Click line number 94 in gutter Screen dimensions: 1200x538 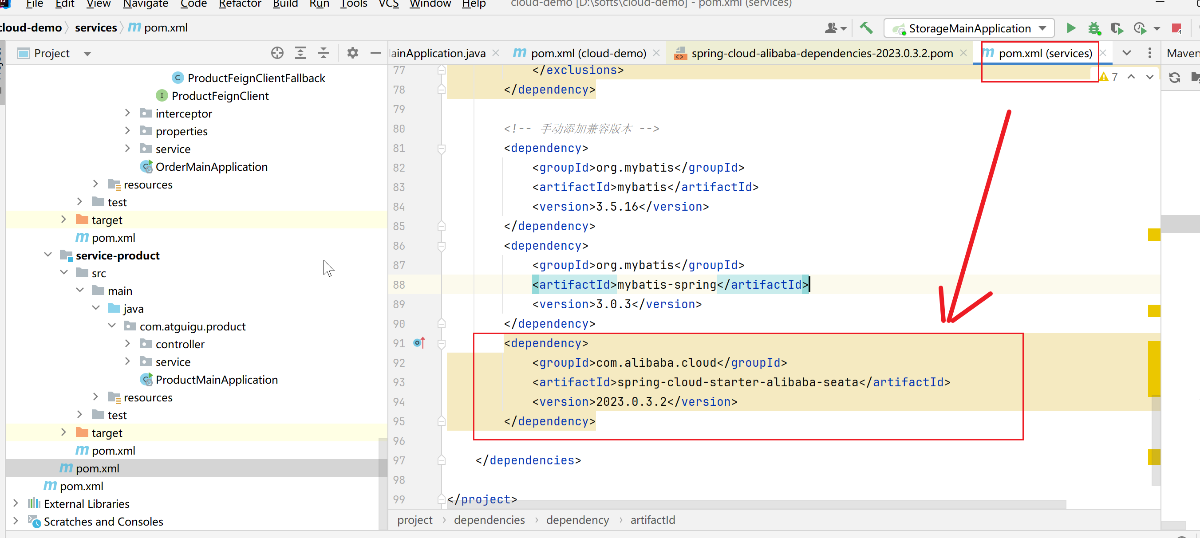click(399, 402)
